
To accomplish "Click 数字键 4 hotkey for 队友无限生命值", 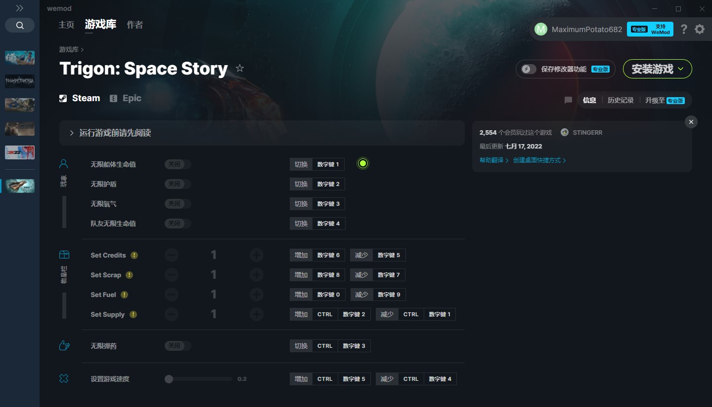I will [328, 223].
